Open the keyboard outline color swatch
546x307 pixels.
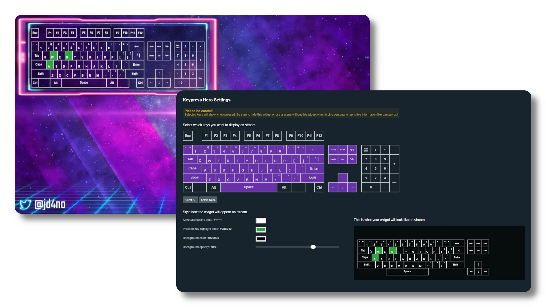[x=260, y=221]
